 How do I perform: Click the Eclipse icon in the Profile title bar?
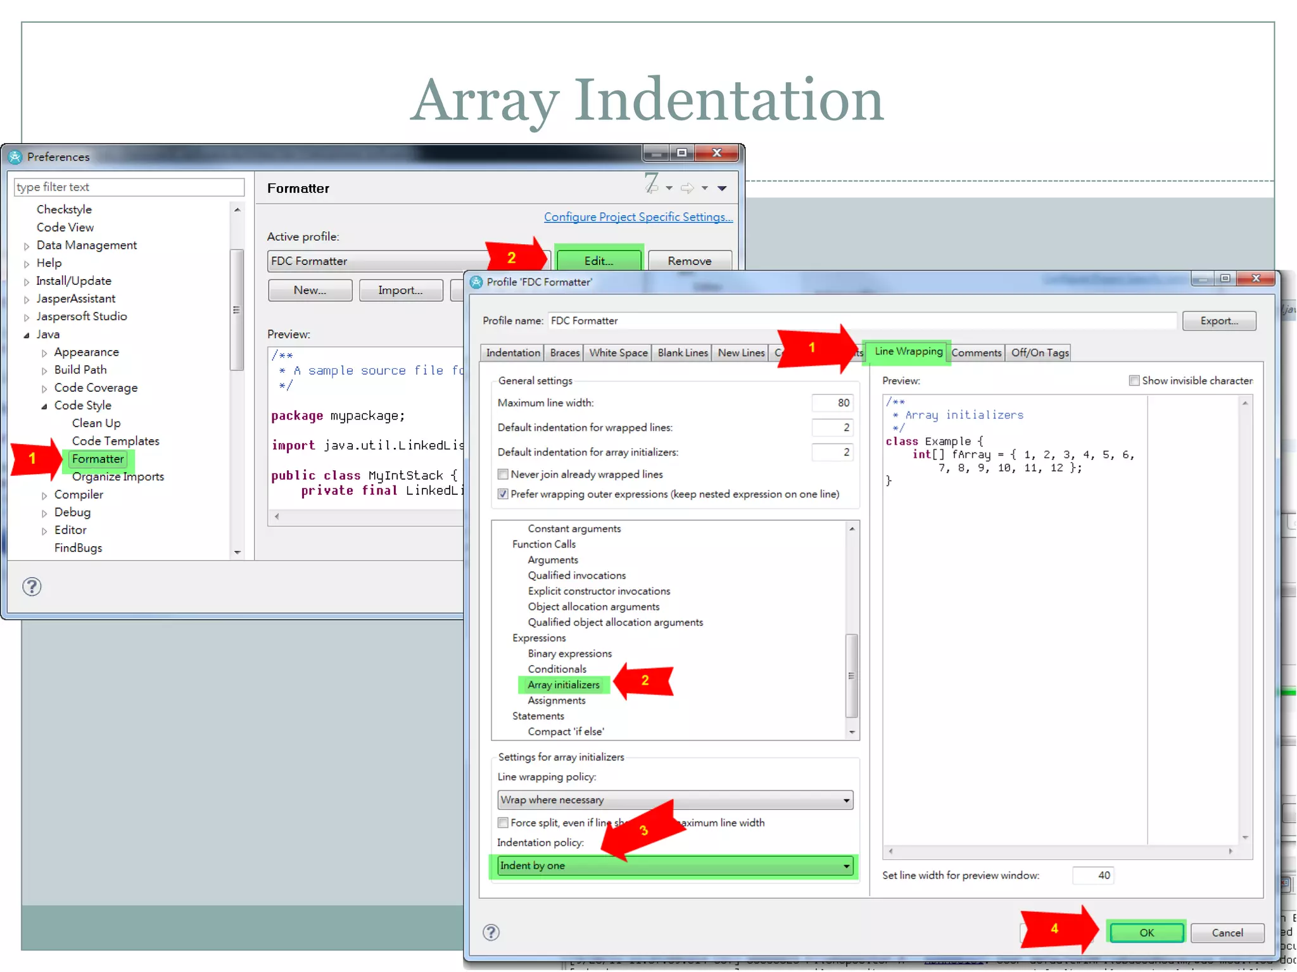(476, 282)
